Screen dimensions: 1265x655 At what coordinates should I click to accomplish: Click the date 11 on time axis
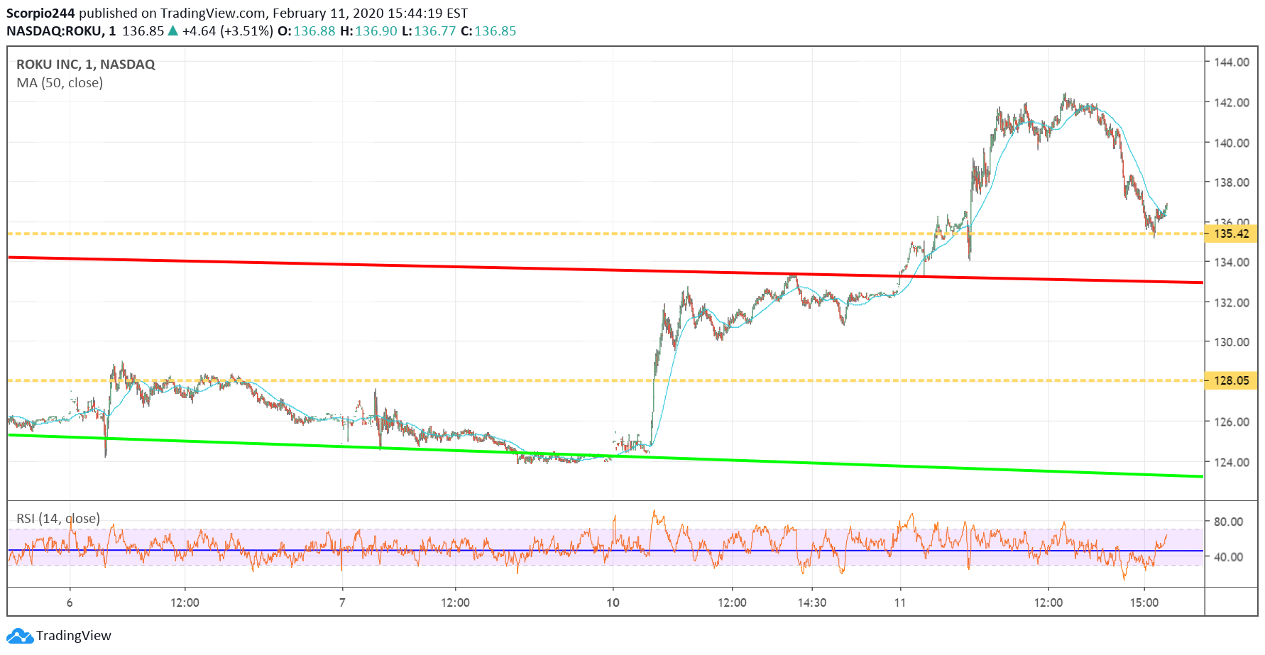pyautogui.click(x=900, y=603)
